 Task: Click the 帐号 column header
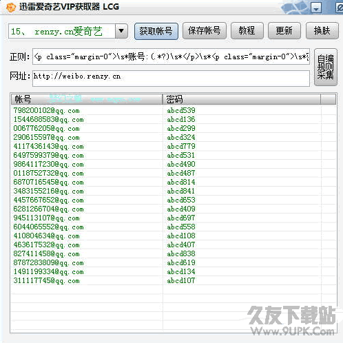(x=87, y=99)
